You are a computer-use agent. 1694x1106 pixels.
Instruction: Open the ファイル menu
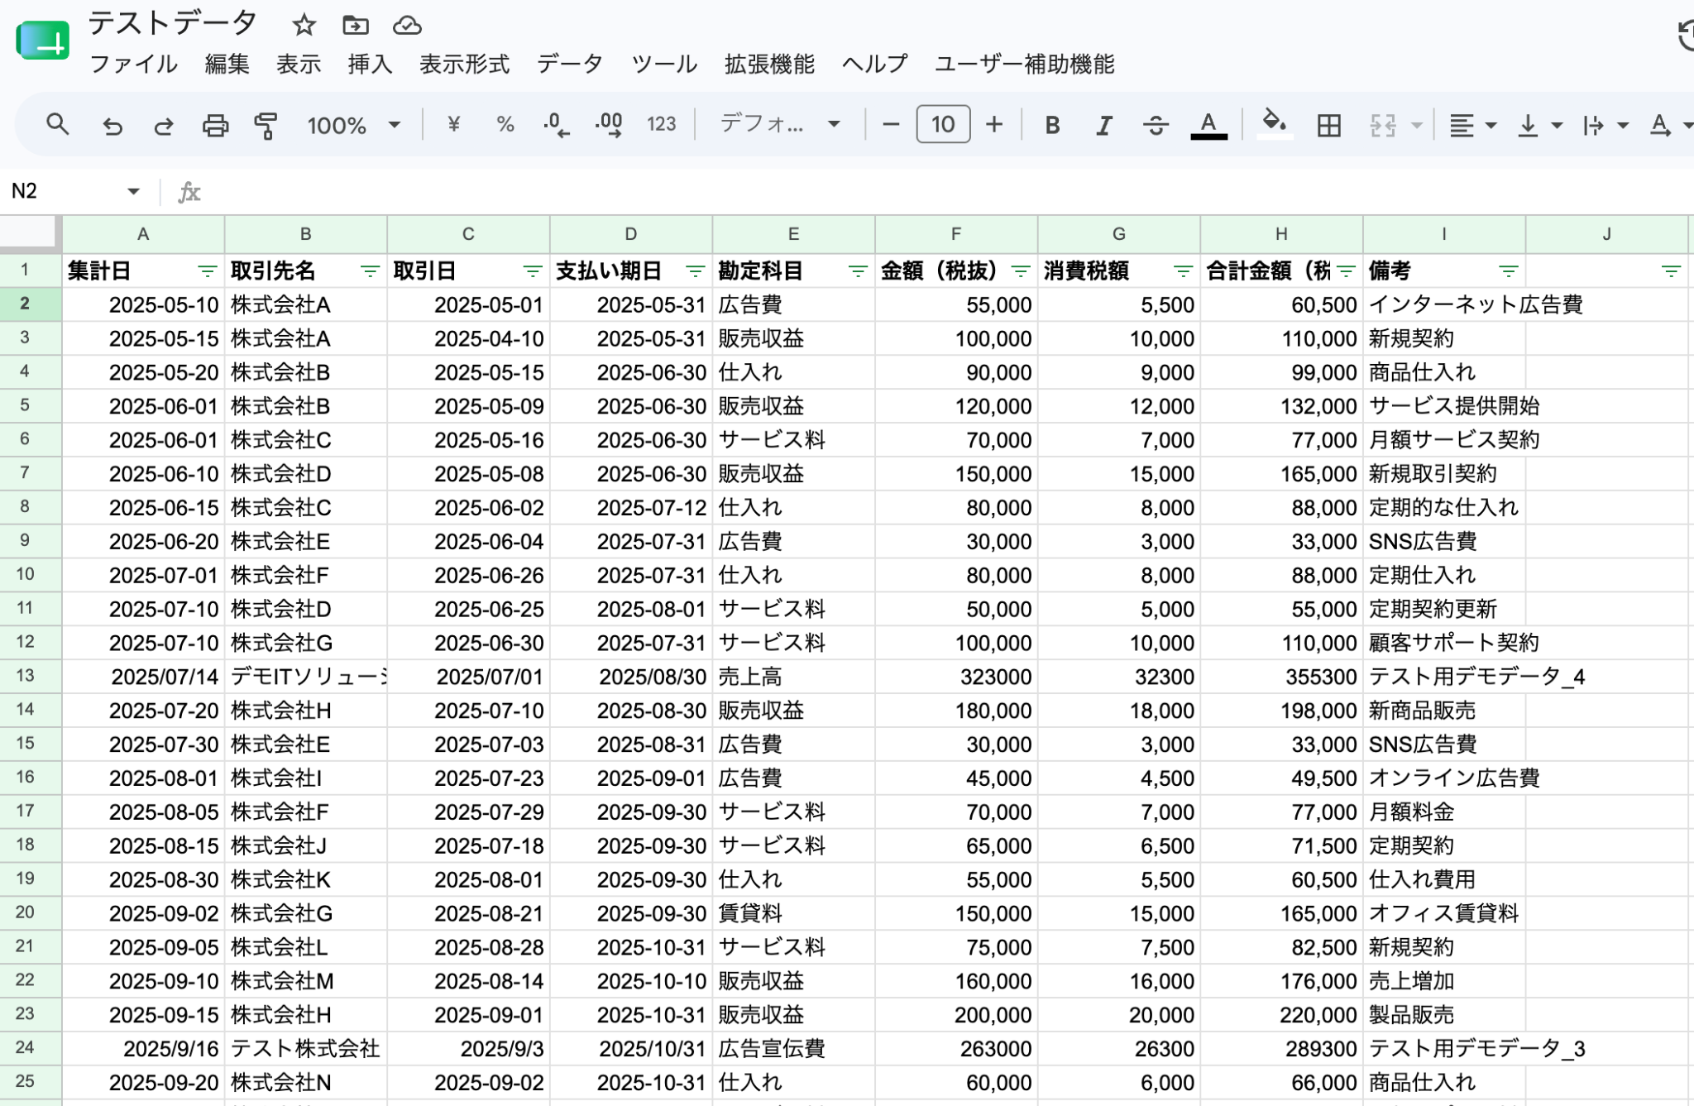[x=133, y=64]
